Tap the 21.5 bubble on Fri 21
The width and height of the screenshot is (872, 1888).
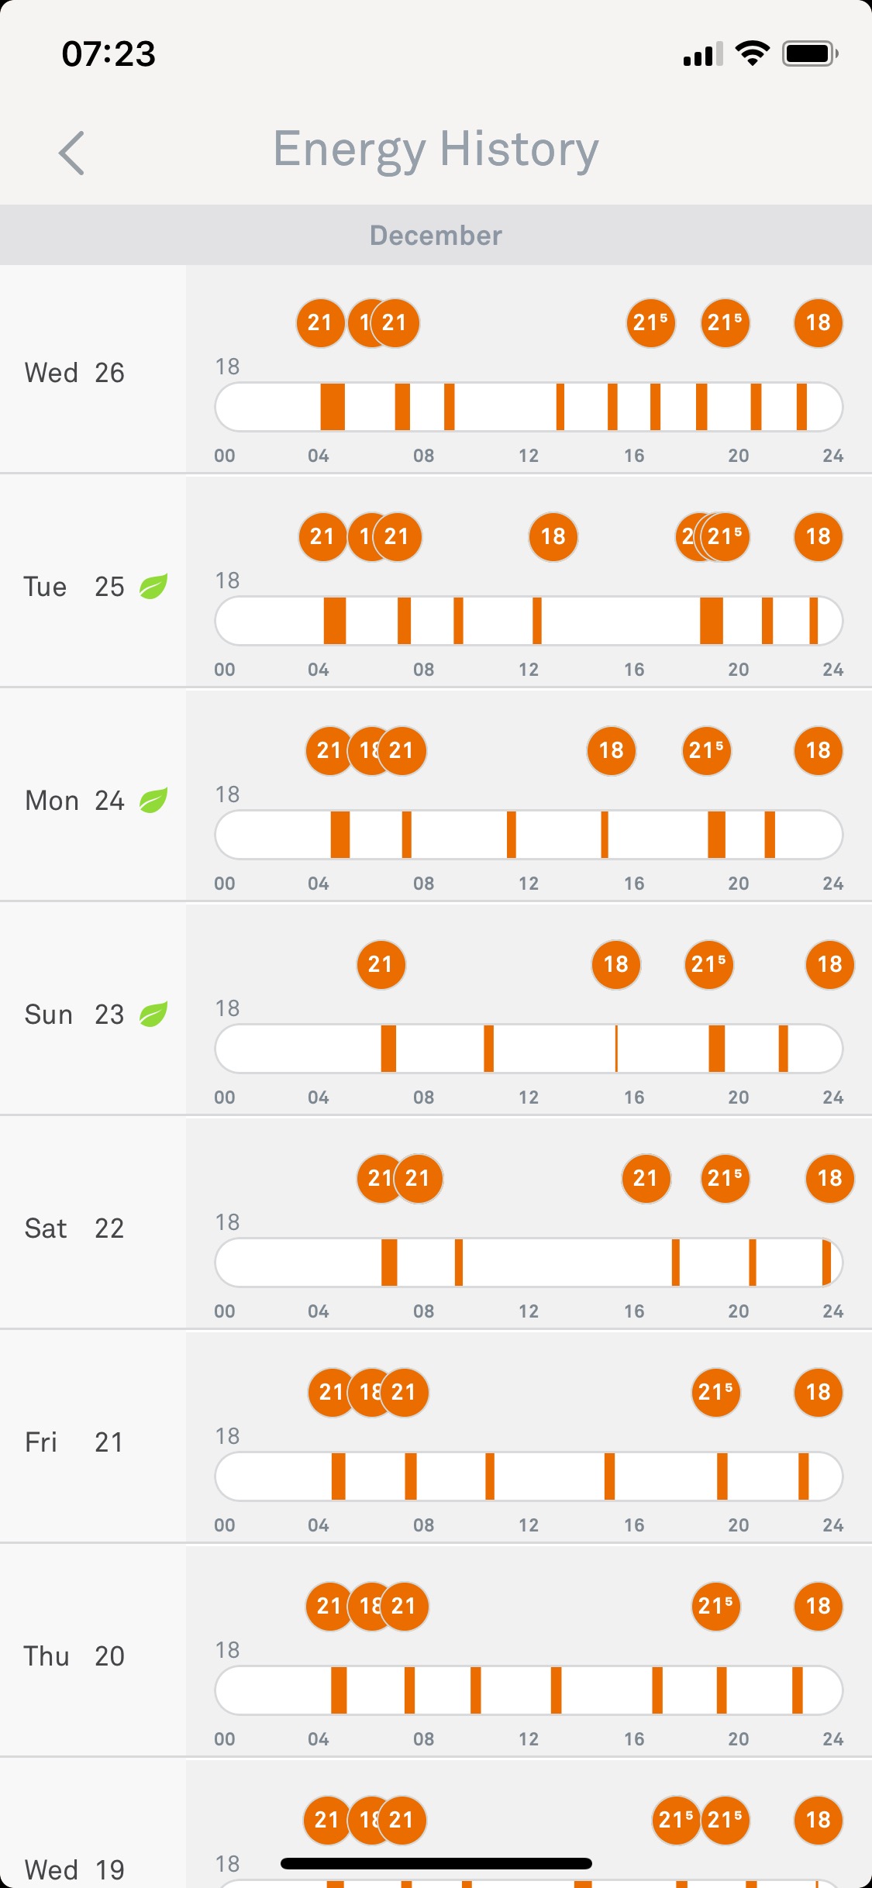coord(715,1393)
